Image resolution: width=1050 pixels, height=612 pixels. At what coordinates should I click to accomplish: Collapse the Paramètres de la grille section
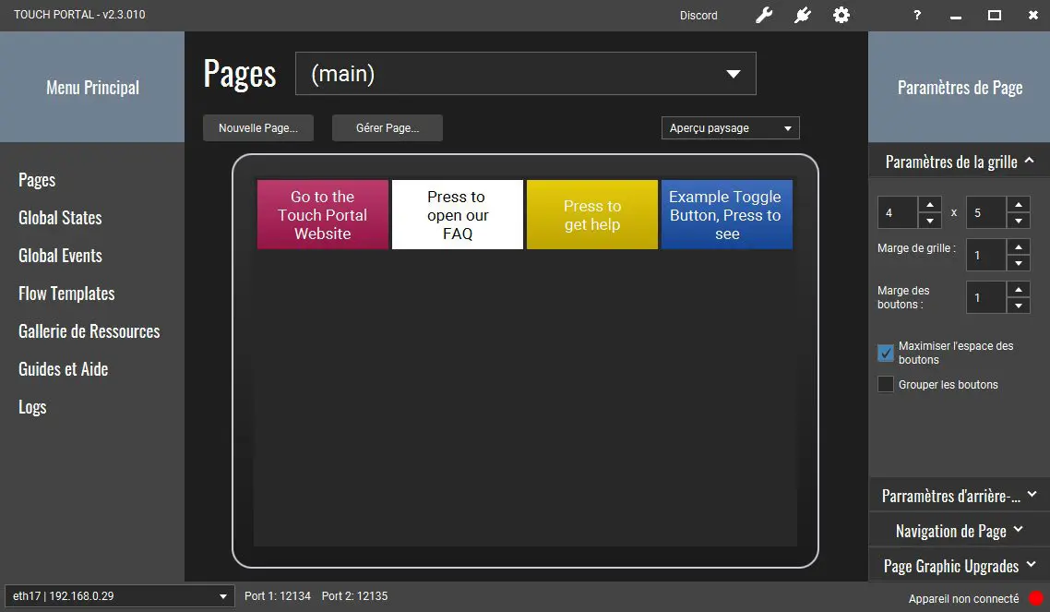[959, 162]
